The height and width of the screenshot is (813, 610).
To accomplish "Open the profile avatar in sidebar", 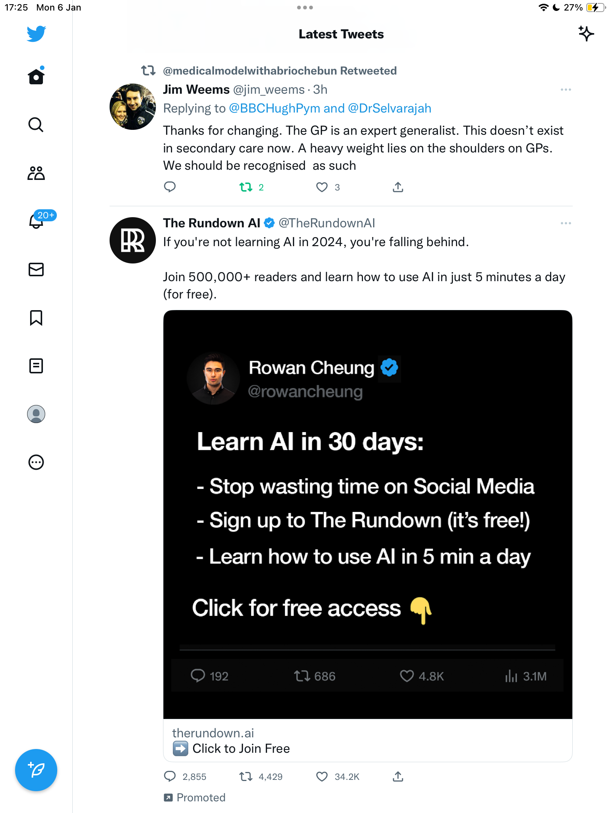I will (x=36, y=414).
